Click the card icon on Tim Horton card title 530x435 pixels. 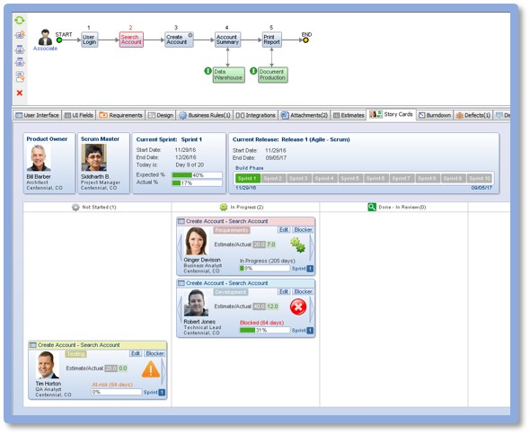point(32,345)
